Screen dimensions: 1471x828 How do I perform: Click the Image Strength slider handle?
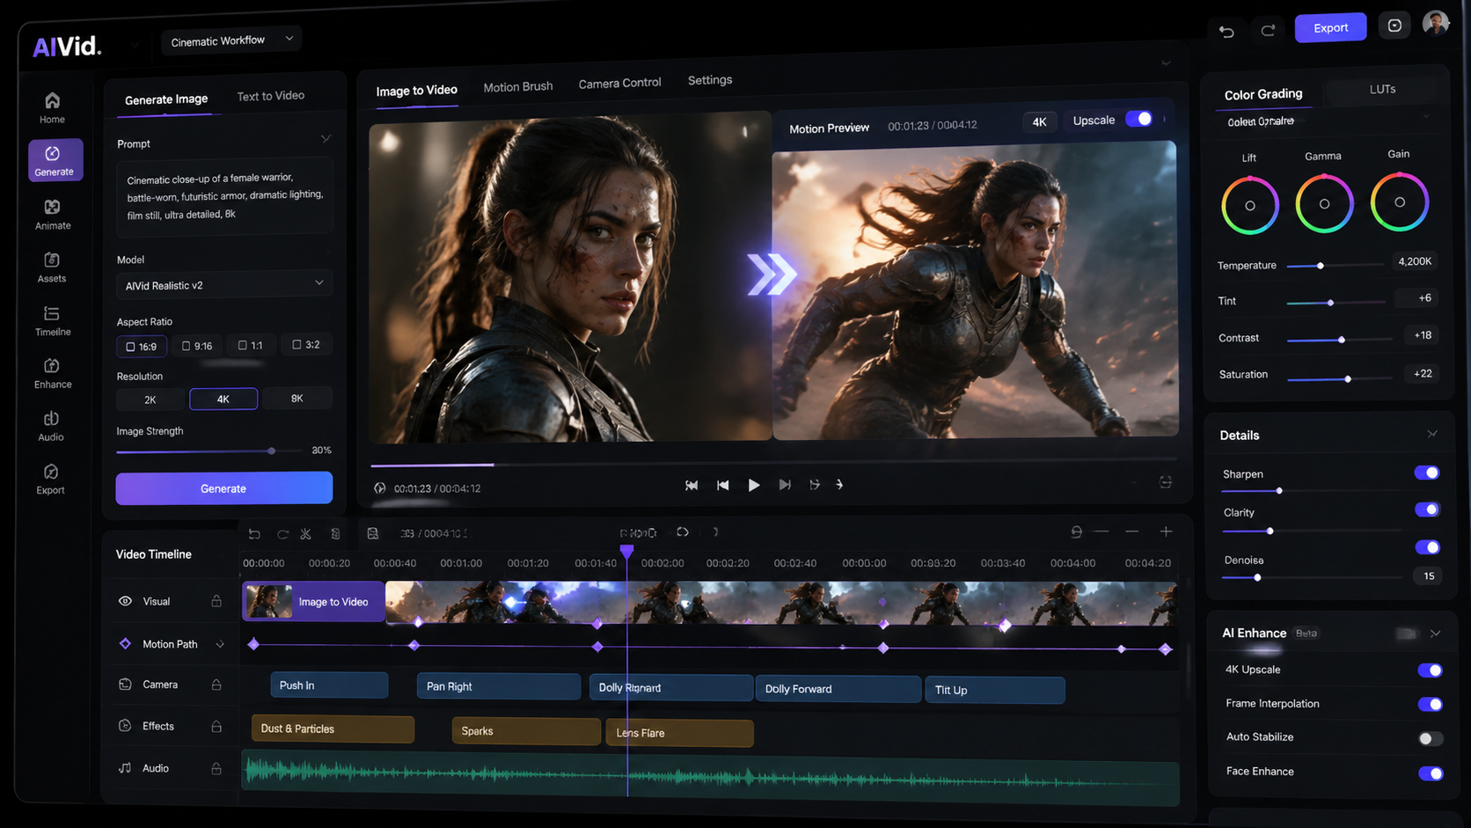[x=272, y=451]
